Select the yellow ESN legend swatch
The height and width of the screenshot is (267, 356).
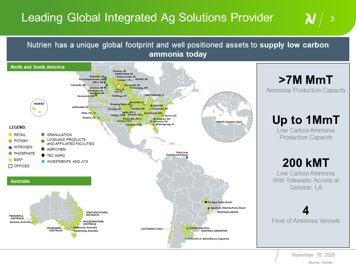[10, 160]
